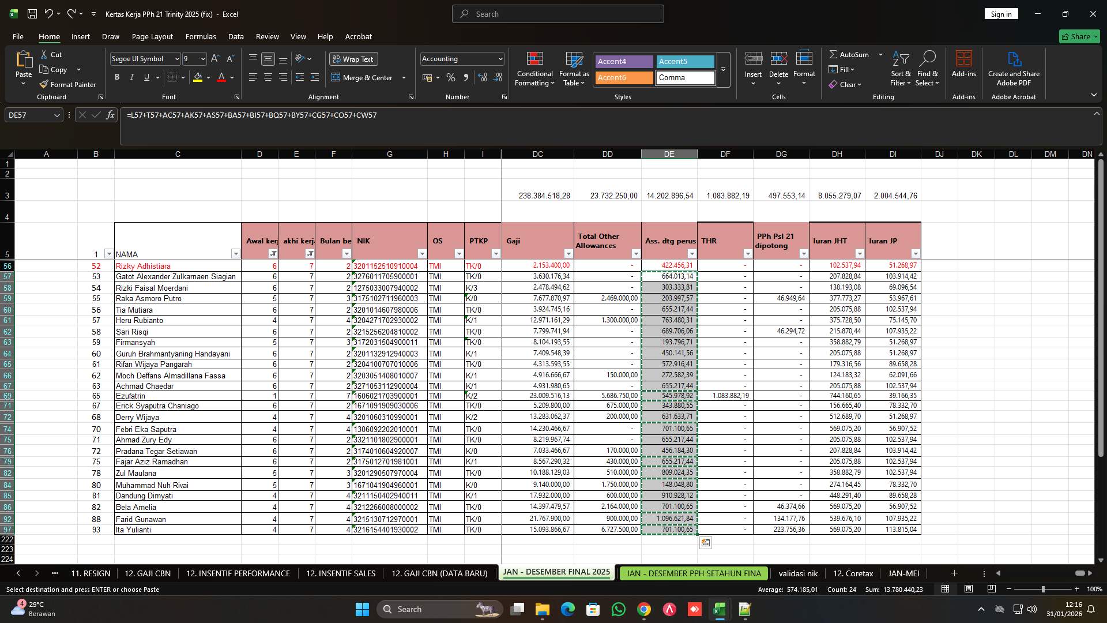
Task: Click the Sign in button
Action: pos(1001,13)
